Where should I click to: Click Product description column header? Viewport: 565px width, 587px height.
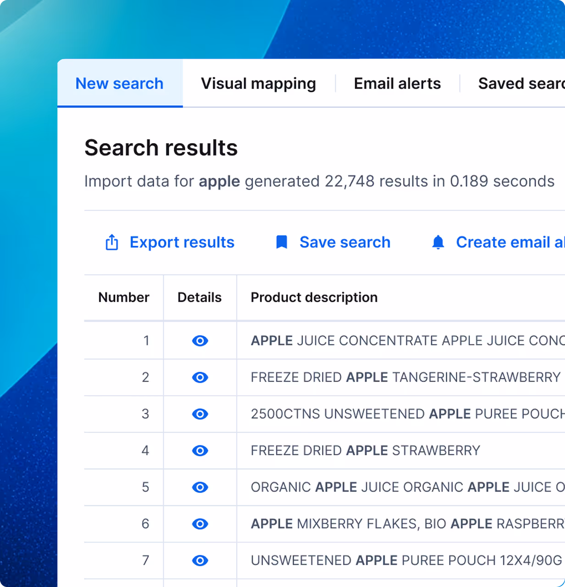click(314, 297)
